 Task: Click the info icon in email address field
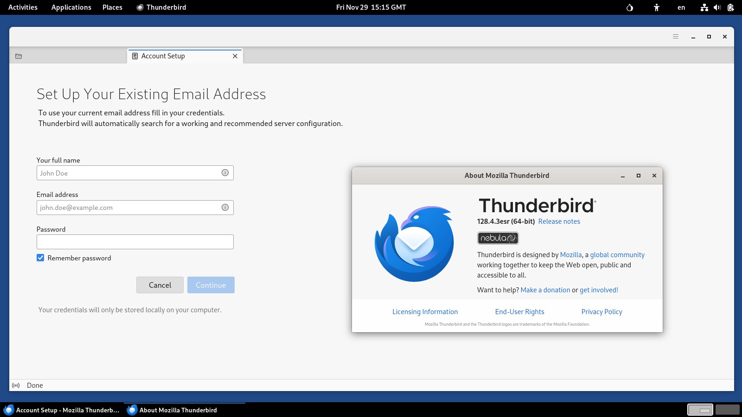(x=225, y=208)
